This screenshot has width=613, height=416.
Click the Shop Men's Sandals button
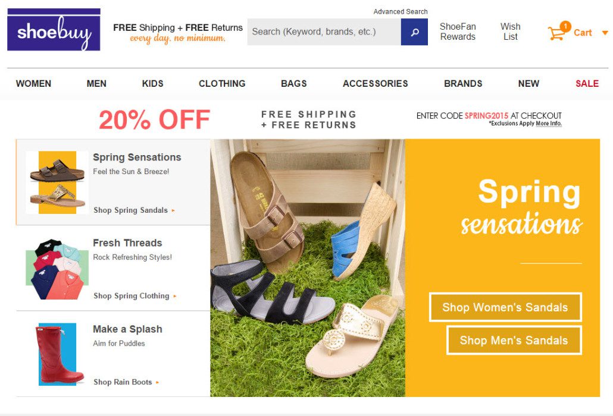[514, 341]
